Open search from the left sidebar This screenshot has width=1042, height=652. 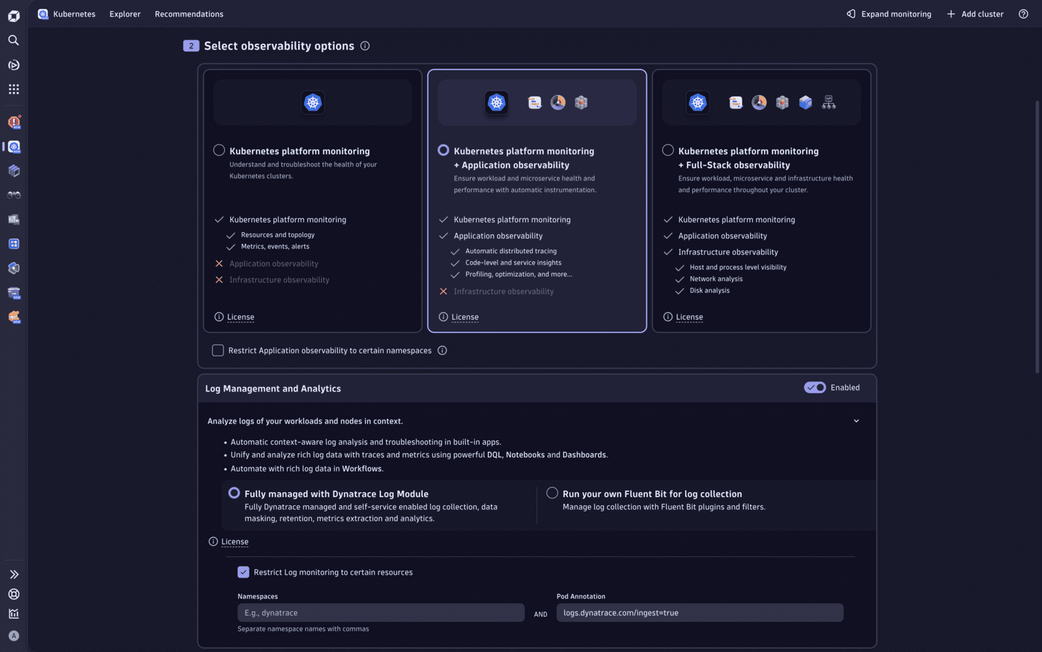(13, 40)
